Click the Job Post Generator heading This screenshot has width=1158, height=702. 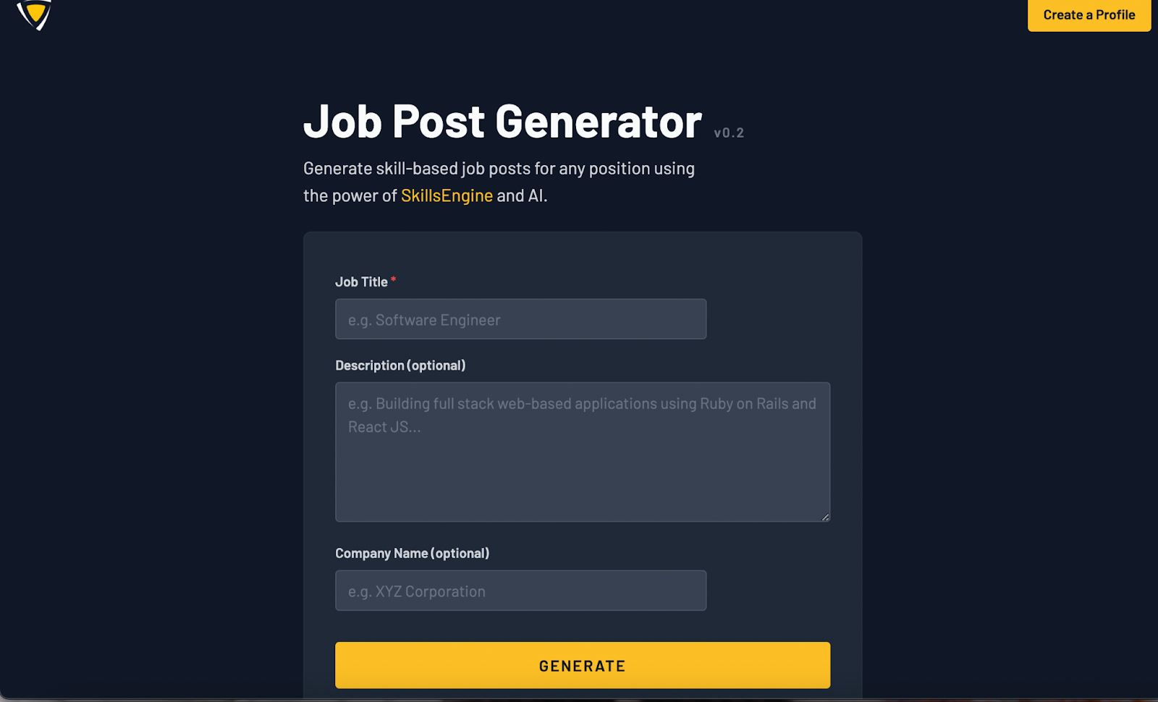502,122
